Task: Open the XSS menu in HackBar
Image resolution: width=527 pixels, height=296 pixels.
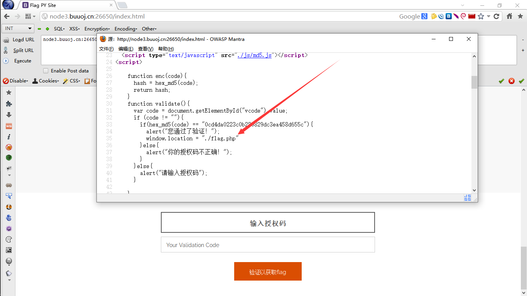Action: coord(74,29)
